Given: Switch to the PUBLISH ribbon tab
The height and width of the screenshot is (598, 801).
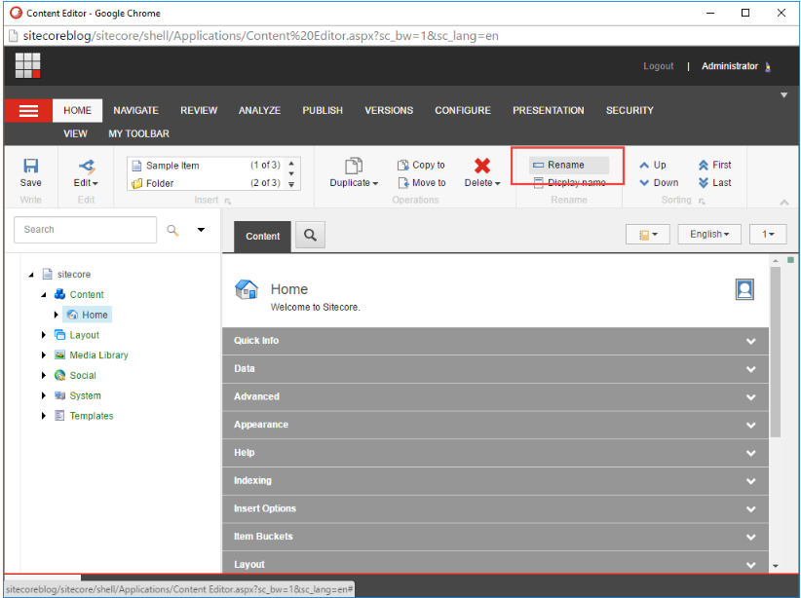Looking at the screenshot, I should pyautogui.click(x=323, y=110).
